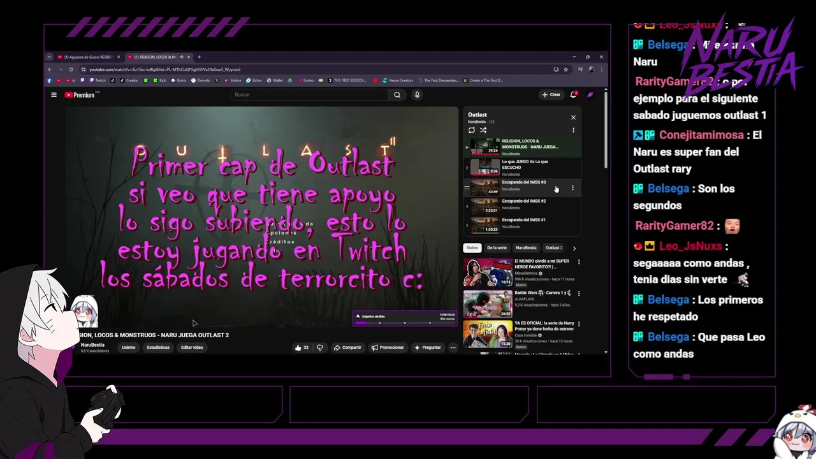816x459 pixels.
Task: Open Estadísticas for the video
Action: click(x=158, y=347)
